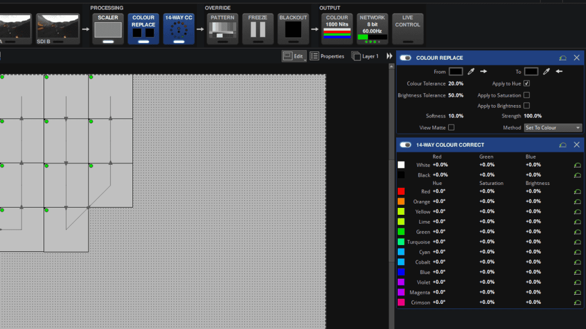586x329 pixels.
Task: Reset the White row values
Action: pos(577,165)
